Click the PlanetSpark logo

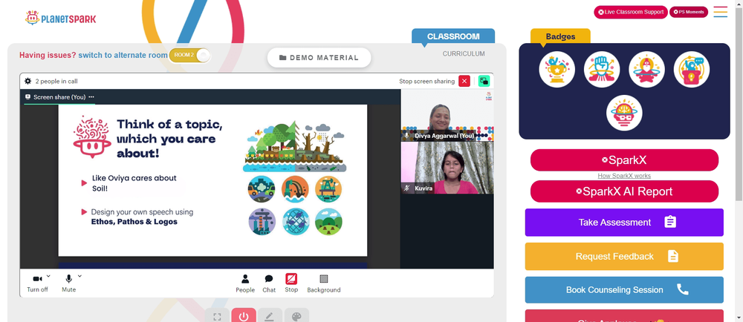tap(61, 19)
